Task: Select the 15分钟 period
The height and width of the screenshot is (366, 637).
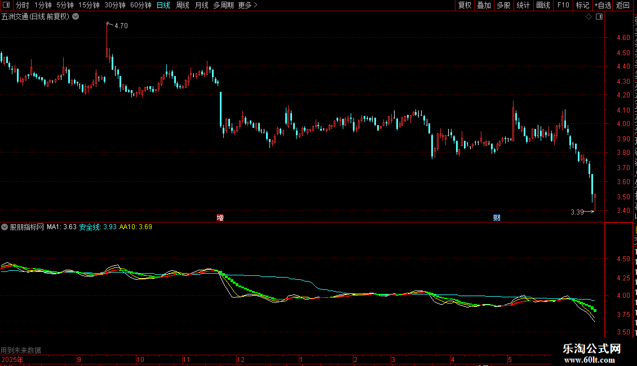Action: click(x=89, y=5)
